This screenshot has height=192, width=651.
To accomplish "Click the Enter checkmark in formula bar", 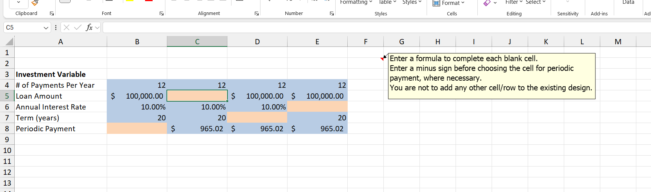I will [78, 27].
